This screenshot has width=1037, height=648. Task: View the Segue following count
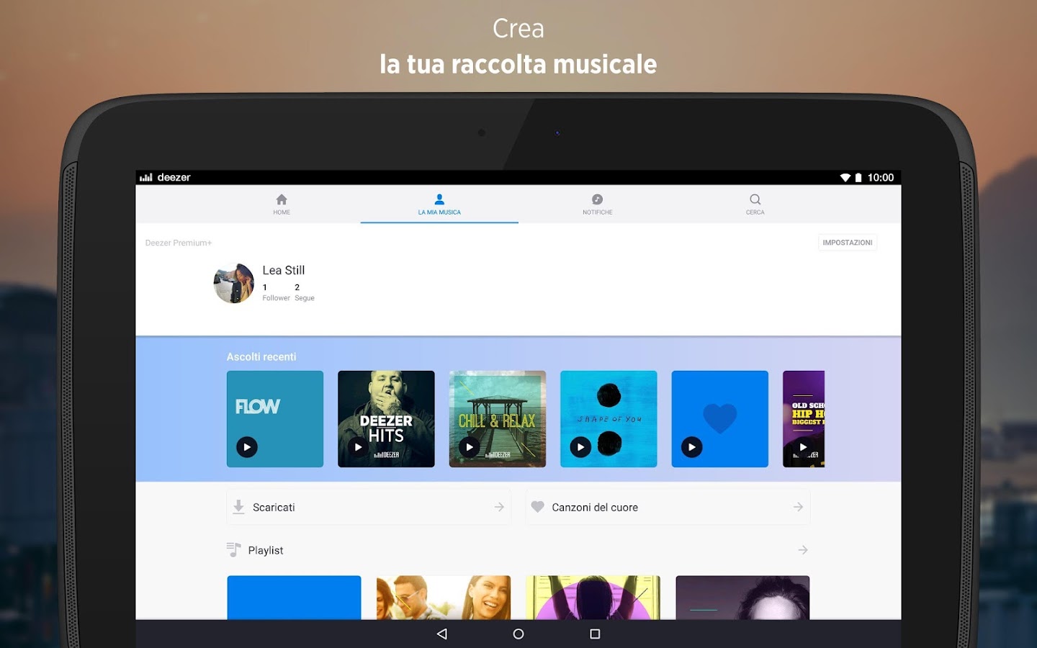[304, 292]
